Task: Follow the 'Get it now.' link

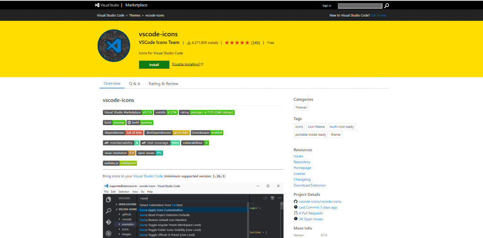Action: pyautogui.click(x=379, y=16)
